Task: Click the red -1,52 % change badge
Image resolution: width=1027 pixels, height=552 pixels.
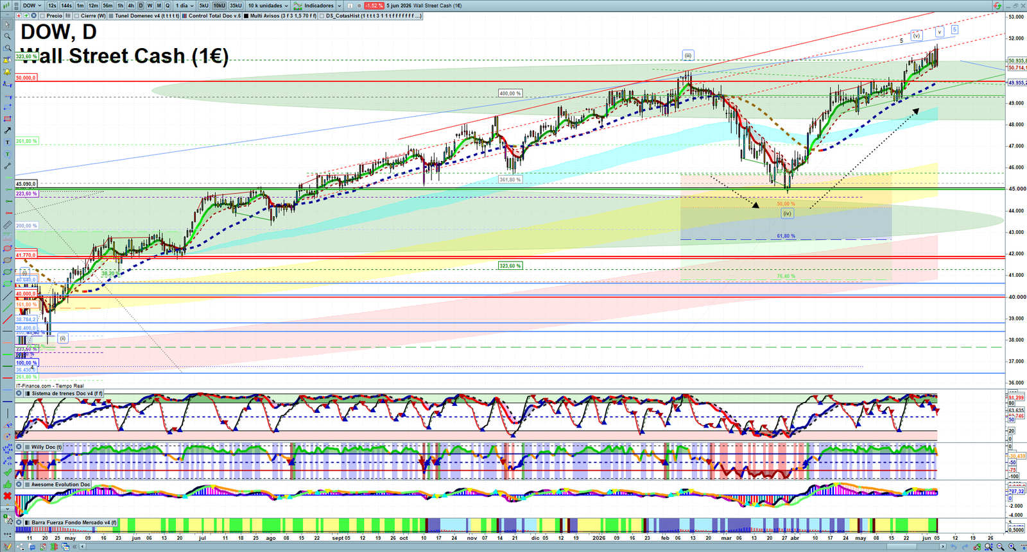Action: click(x=374, y=6)
